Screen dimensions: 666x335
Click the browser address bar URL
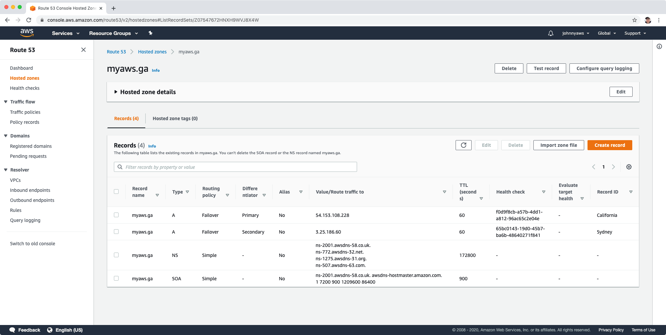point(153,20)
